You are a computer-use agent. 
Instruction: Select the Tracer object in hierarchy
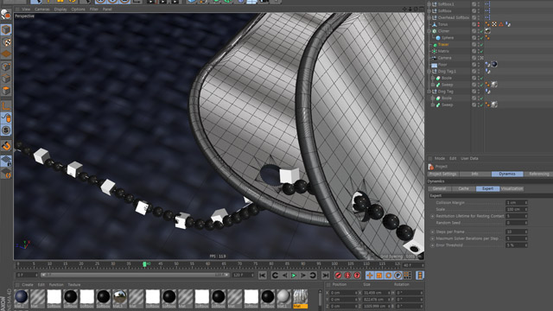443,44
